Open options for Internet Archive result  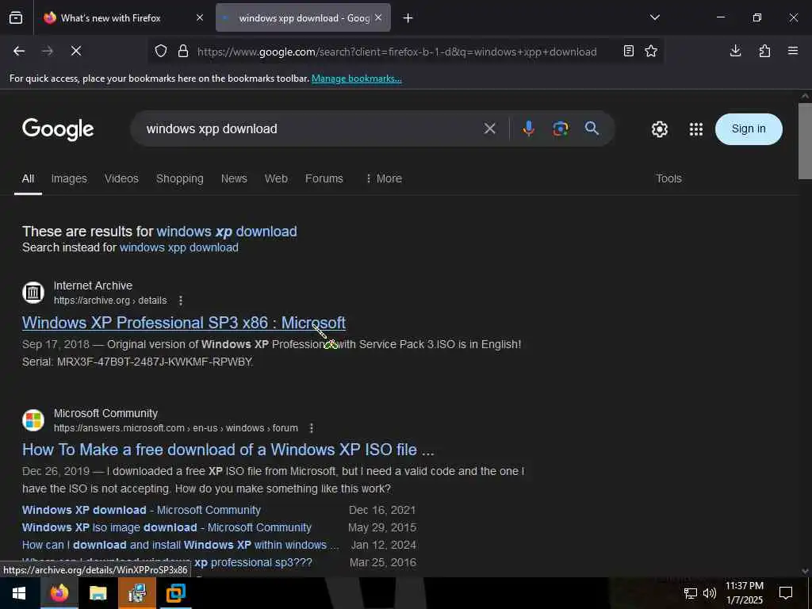181,301
